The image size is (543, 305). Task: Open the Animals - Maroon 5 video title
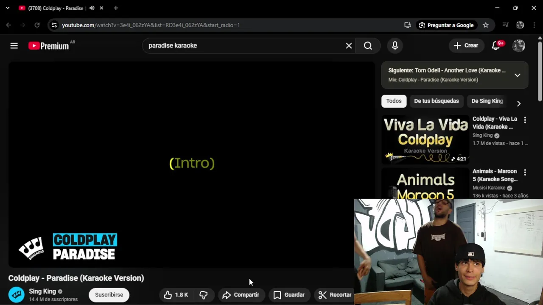pyautogui.click(x=495, y=175)
